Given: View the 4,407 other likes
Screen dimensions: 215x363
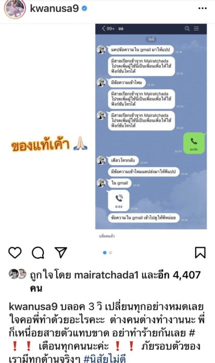Looking at the screenshot, I should (x=171, y=275).
